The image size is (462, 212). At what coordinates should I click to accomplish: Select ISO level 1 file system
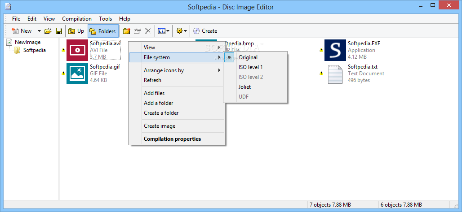pyautogui.click(x=255, y=67)
